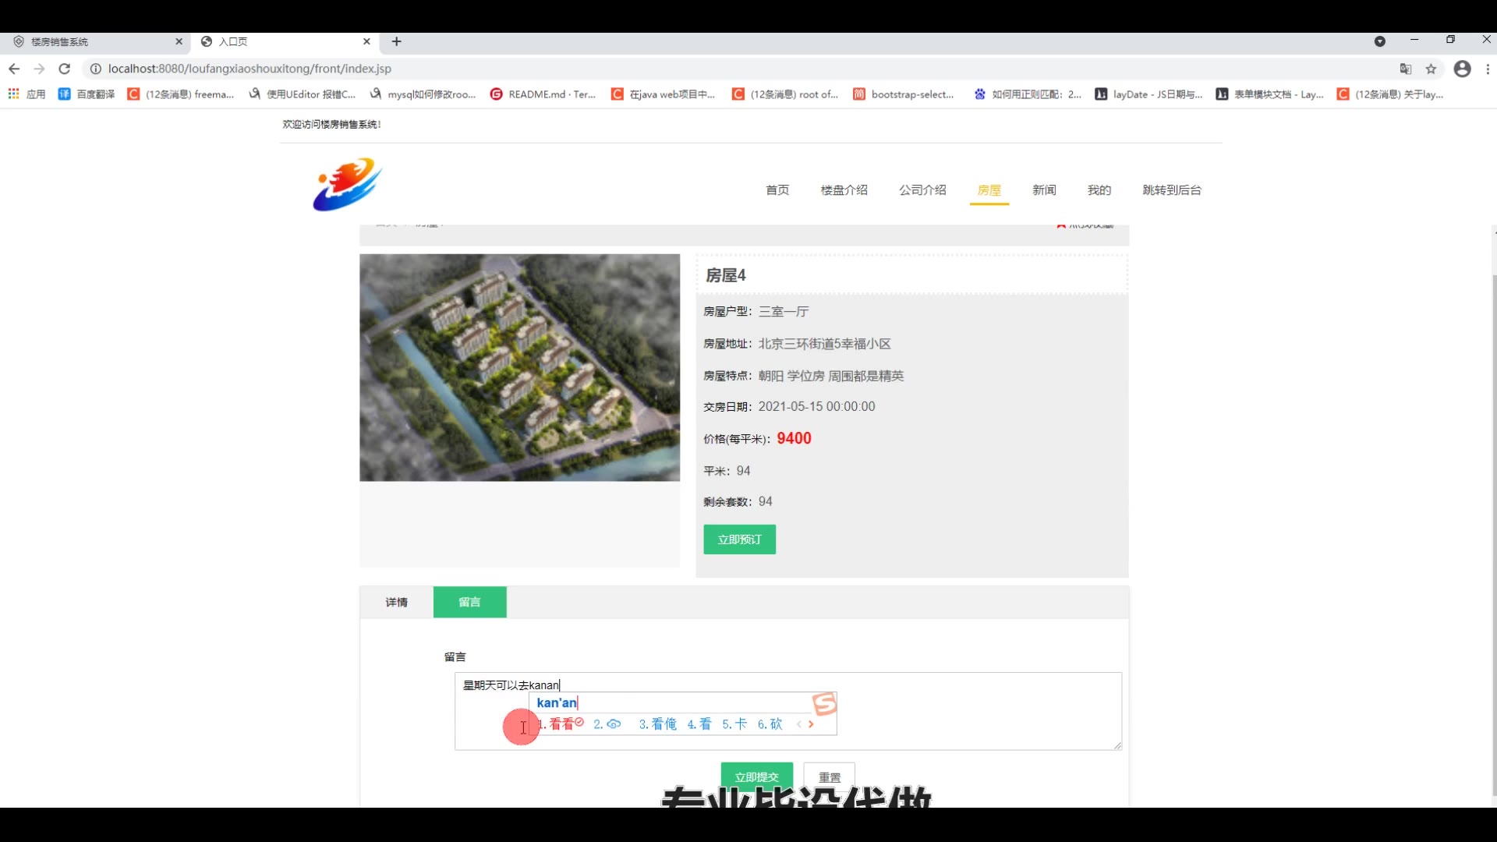Switch to the 楼房销售系统 browser tab
1497x842 pixels.
(94, 41)
